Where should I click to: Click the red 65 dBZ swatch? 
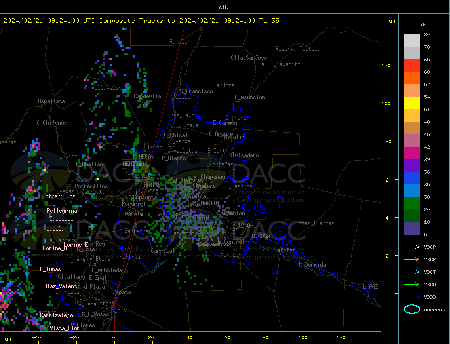point(412,65)
